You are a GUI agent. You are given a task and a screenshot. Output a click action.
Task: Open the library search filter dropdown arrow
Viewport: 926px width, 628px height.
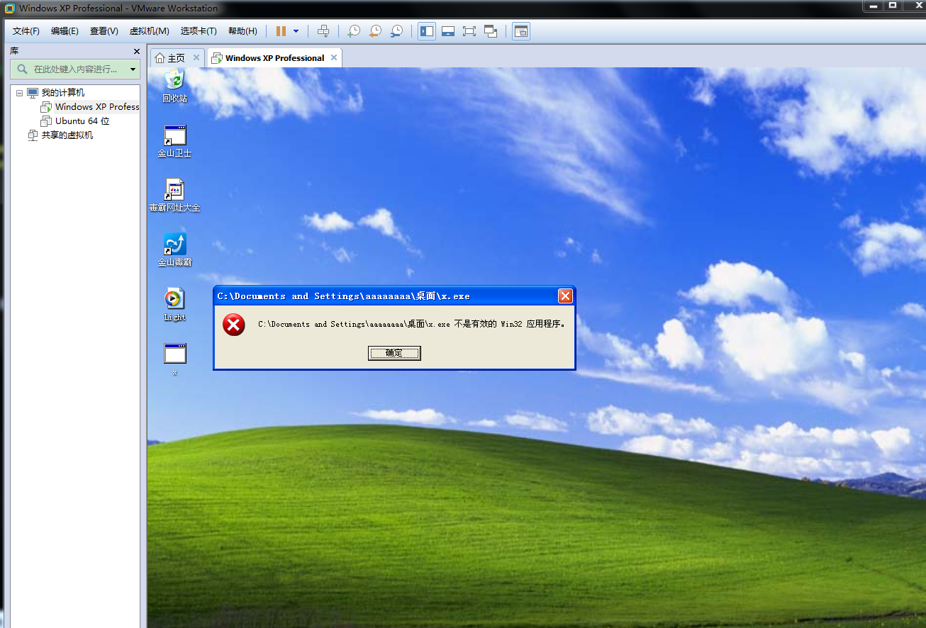(x=133, y=69)
